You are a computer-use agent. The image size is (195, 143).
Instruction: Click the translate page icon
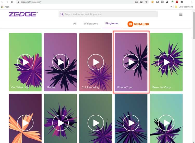[141, 2]
